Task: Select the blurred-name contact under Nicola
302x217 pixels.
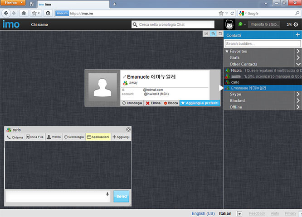Action: pos(263,76)
